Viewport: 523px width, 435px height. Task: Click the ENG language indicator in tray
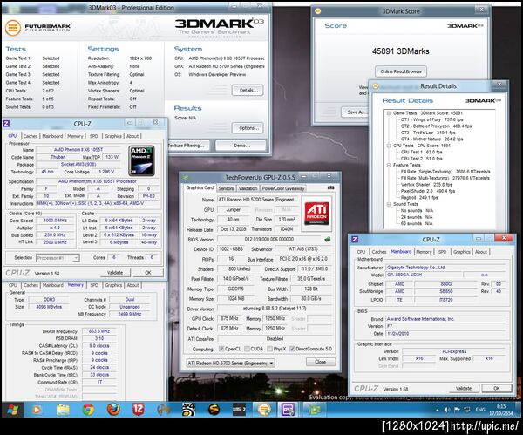[480, 410]
